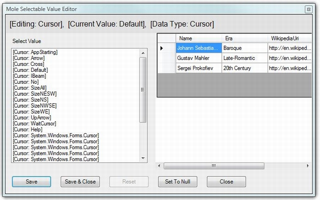Click the Save & Close button
Viewport: 320px width, 200px height.
coord(80,182)
